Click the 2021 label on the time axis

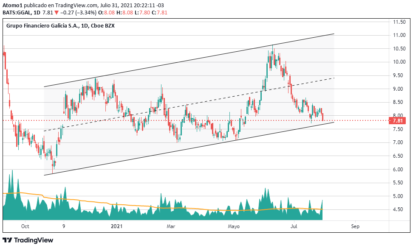click(117, 226)
